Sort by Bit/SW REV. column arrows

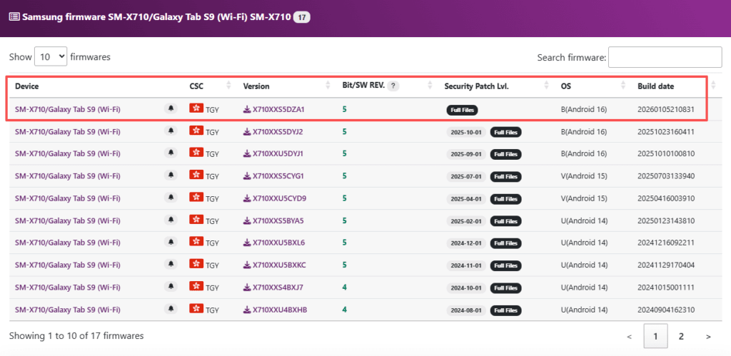click(430, 86)
